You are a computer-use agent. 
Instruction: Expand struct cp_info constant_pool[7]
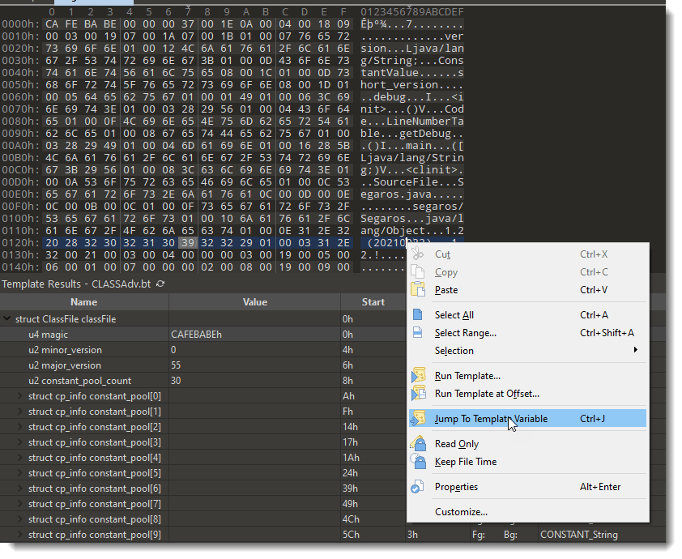click(x=20, y=504)
